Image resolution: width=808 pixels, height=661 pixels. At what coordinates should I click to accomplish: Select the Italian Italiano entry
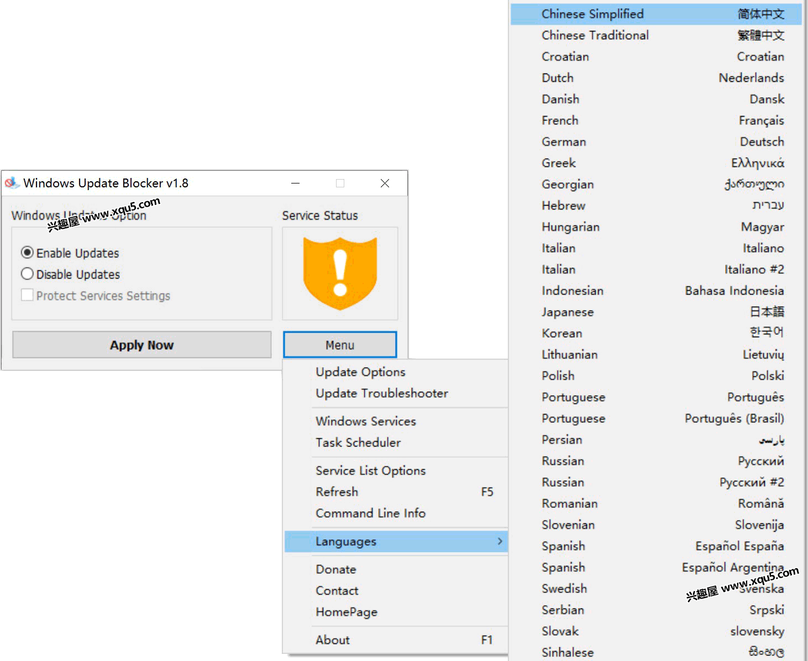pyautogui.click(x=656, y=248)
